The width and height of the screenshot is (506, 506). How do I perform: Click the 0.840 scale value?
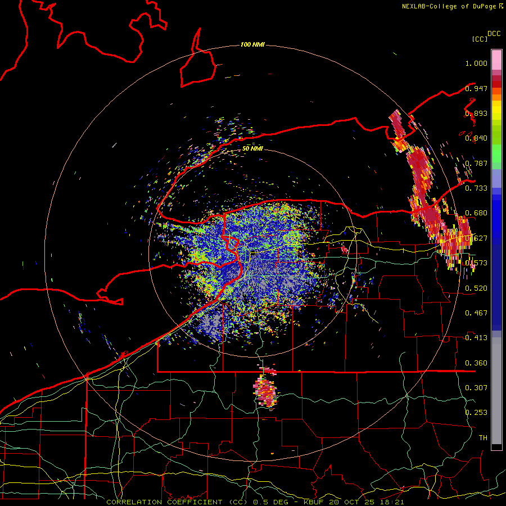[x=476, y=138]
